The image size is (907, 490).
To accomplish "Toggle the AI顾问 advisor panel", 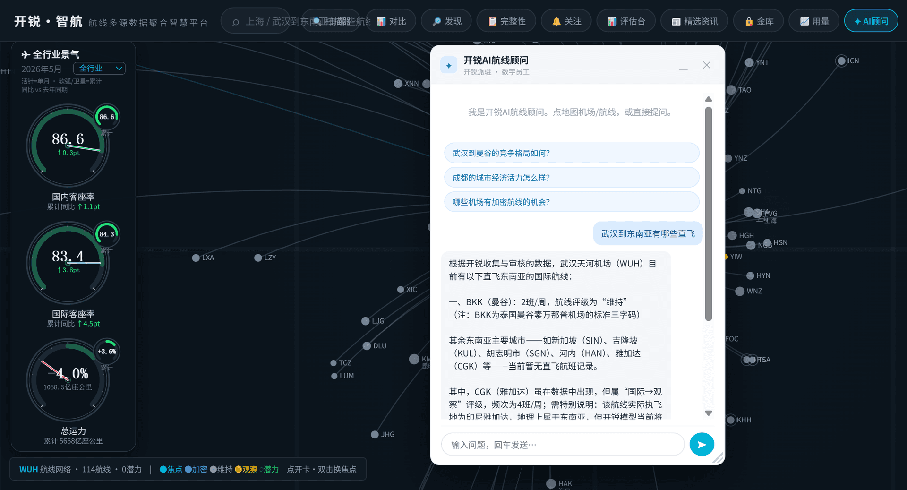I will tap(871, 21).
